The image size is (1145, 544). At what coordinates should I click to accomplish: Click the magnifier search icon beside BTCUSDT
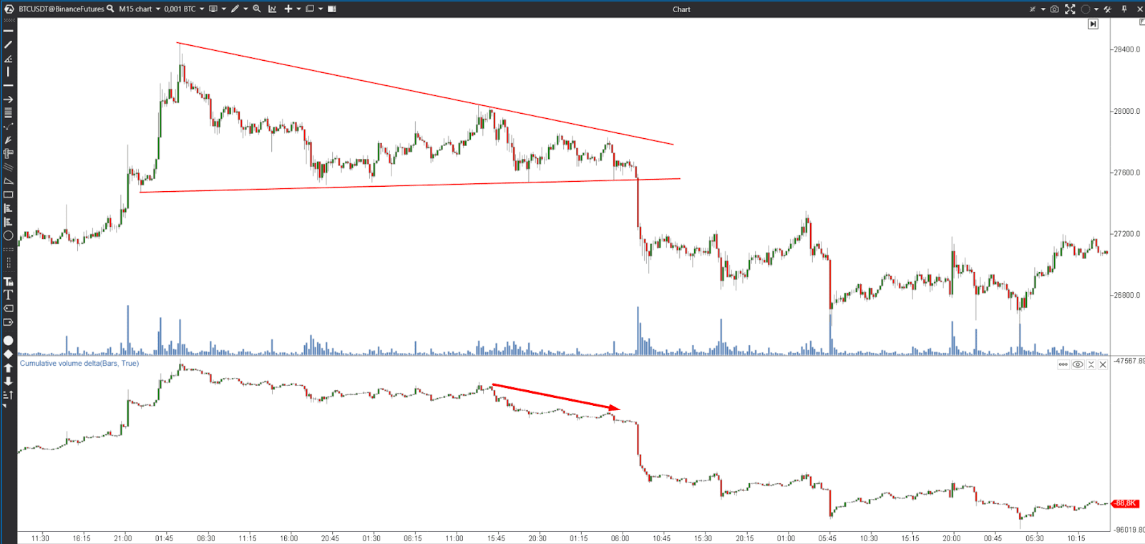(x=110, y=9)
